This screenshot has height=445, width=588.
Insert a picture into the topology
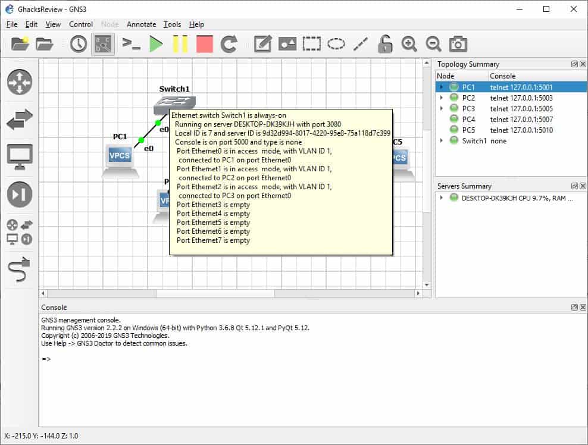tap(287, 44)
